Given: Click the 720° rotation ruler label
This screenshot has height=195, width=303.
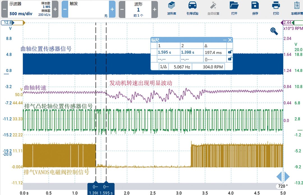Looking at the screenshot, I should 283,186.
